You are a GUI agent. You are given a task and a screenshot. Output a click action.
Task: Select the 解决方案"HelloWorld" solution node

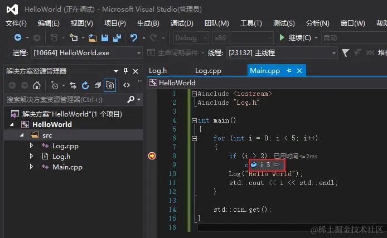coord(67,114)
